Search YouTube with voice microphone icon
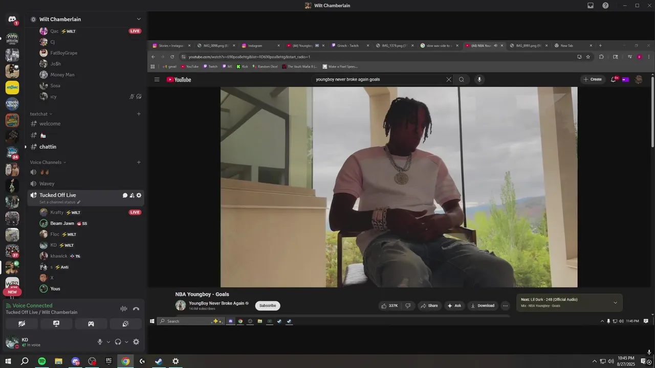 click(479, 79)
